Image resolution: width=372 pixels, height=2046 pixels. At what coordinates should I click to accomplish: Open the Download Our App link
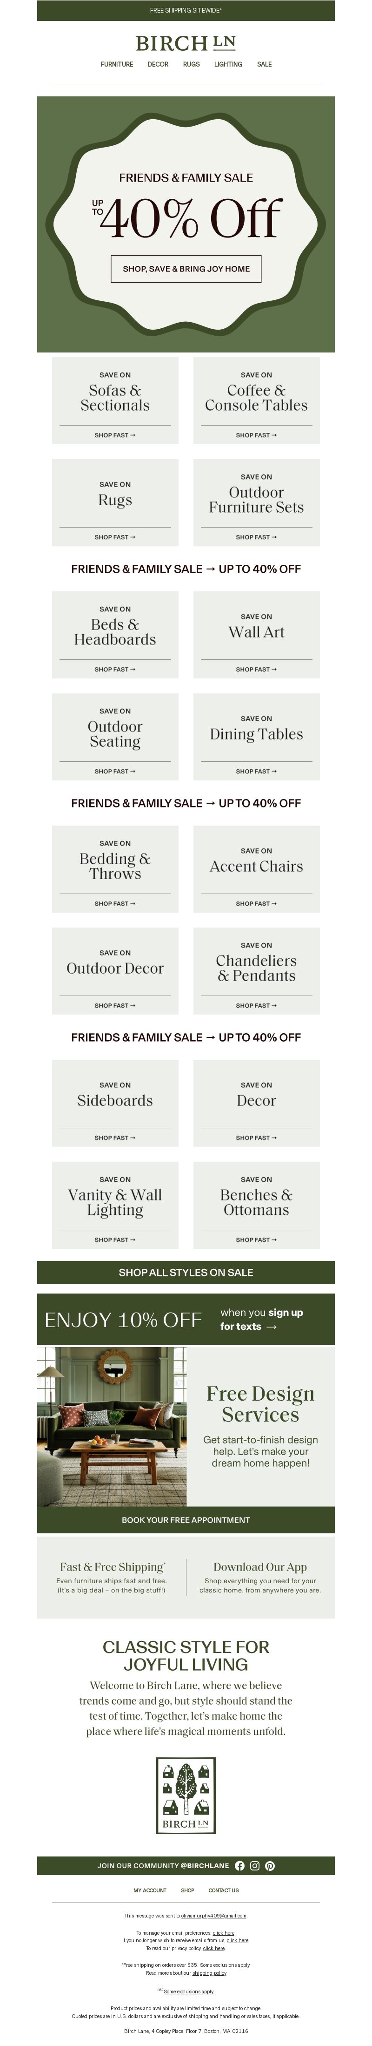click(260, 1567)
